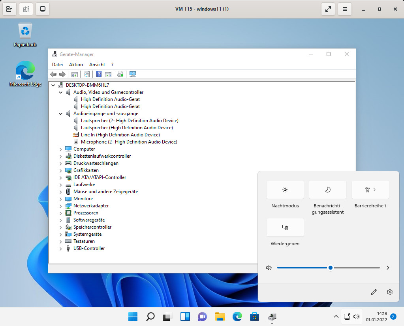This screenshot has height=326, width=404.
Task: Toggle the Benachrichtigungsassistent quick setting
Action: (328, 190)
